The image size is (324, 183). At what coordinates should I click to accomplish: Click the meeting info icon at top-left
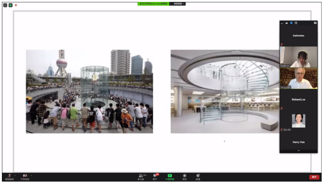[5, 5]
